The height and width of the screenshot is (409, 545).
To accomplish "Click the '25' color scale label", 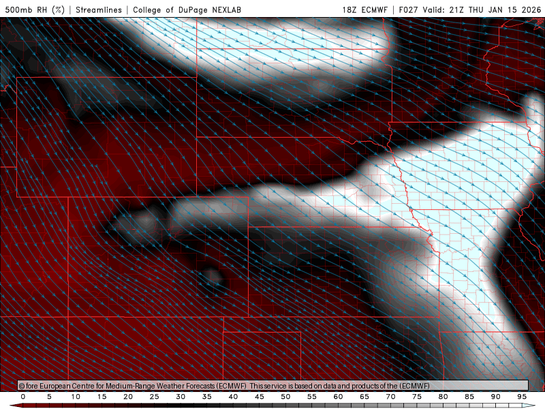I will pyautogui.click(x=155, y=397).
